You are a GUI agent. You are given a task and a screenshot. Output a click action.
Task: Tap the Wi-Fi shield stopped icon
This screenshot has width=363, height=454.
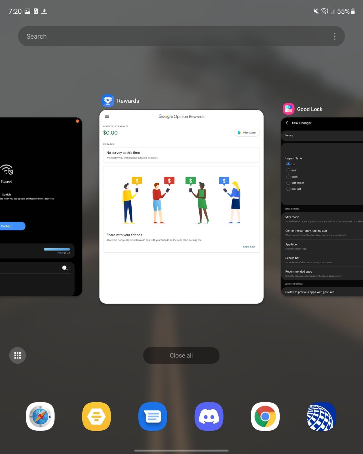[x=7, y=169]
